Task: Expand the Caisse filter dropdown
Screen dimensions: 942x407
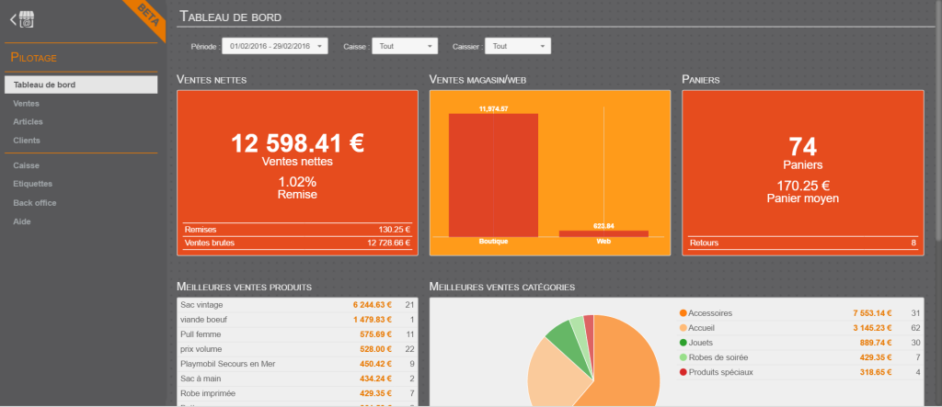Action: (x=404, y=46)
